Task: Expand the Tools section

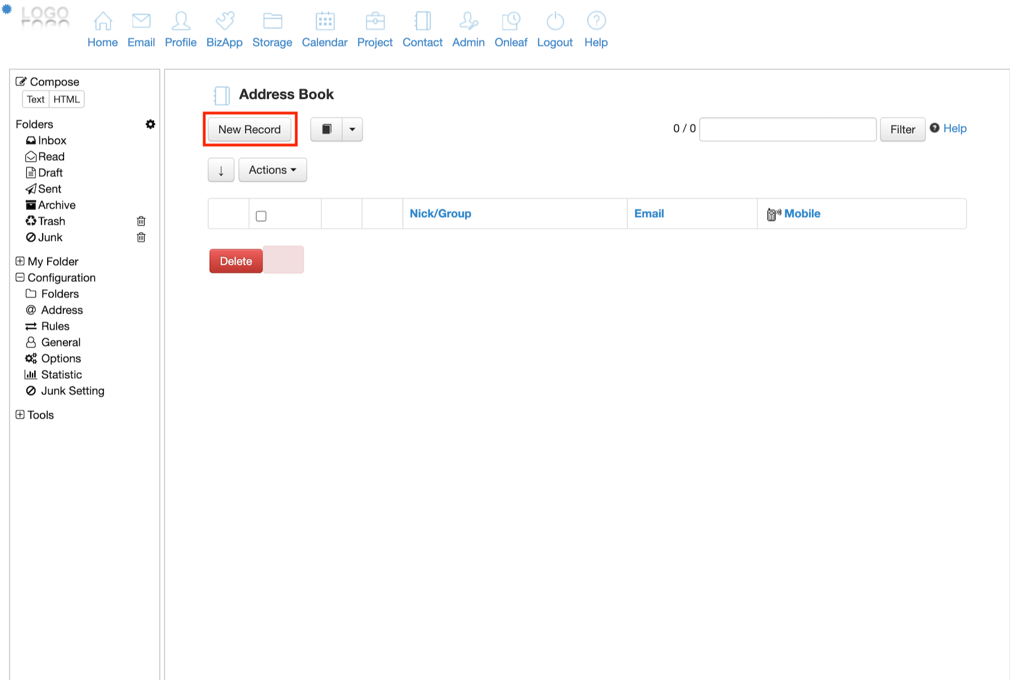Action: pyautogui.click(x=20, y=415)
